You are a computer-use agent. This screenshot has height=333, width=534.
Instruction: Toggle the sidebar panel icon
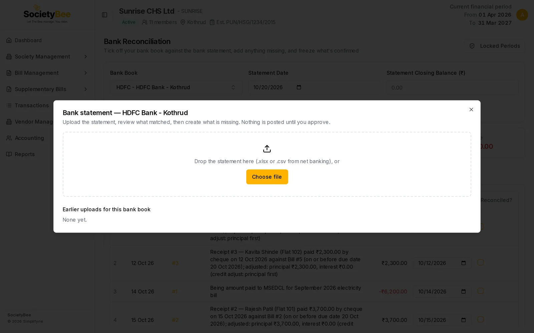pos(104,15)
